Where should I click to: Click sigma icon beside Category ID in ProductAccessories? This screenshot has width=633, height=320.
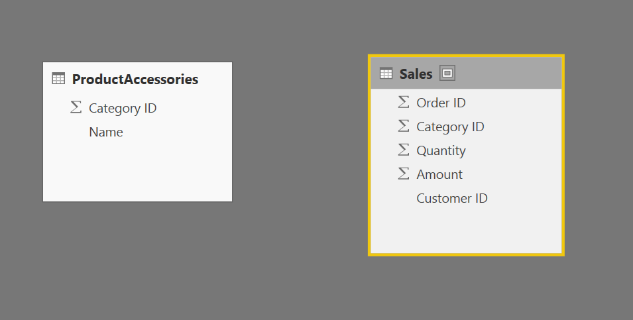coord(76,107)
